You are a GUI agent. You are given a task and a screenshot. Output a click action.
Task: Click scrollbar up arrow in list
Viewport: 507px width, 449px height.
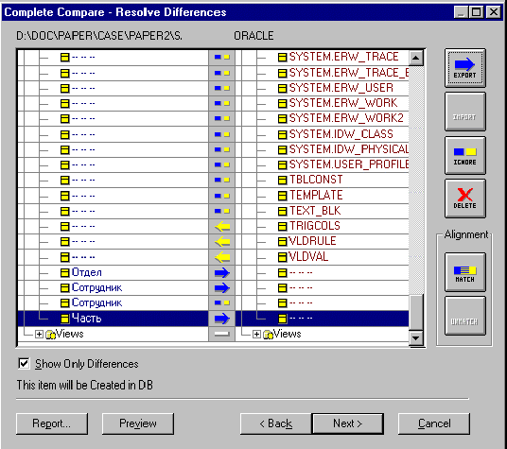[x=416, y=59]
